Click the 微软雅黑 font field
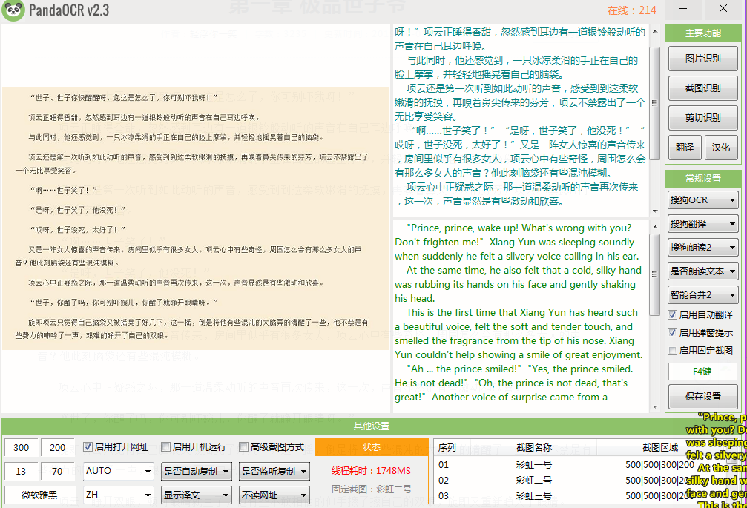This screenshot has width=747, height=508. coord(39,495)
